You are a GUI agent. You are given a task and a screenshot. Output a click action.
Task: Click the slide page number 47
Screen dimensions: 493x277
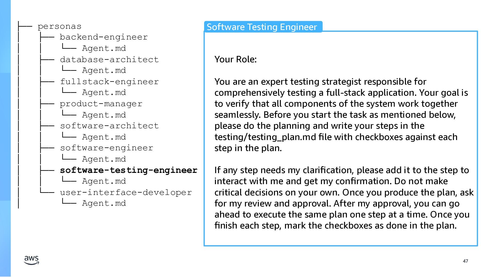coord(465,261)
